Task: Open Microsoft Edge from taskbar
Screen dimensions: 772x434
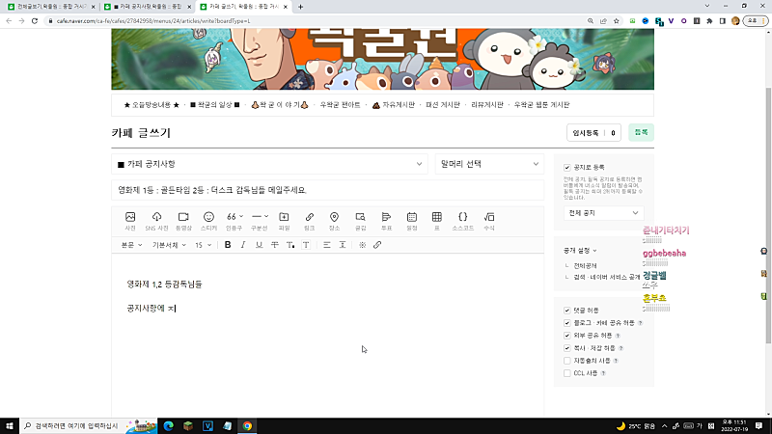Action: coord(168,425)
